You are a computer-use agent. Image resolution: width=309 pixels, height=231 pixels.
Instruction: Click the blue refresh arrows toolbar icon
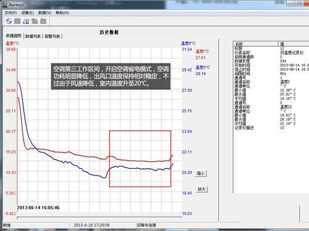[x=9, y=21]
